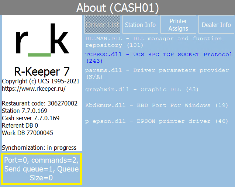Select the graphwin.dll Graphic DLL entry
The width and height of the screenshot is (235, 187).
click(142, 90)
